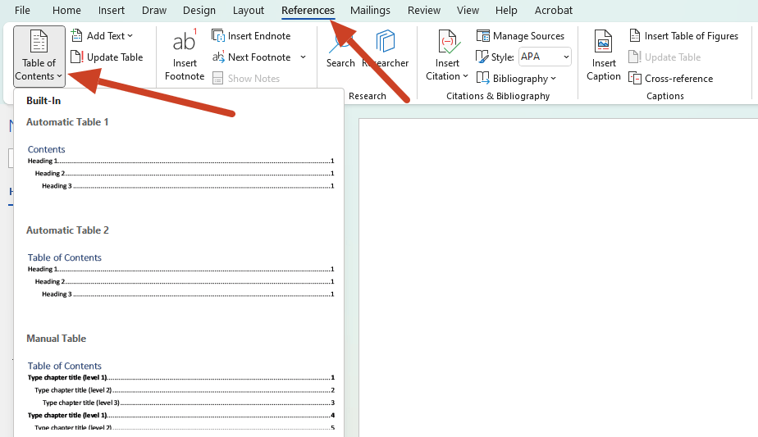
Task: Switch to the Home tab
Action: [x=66, y=10]
